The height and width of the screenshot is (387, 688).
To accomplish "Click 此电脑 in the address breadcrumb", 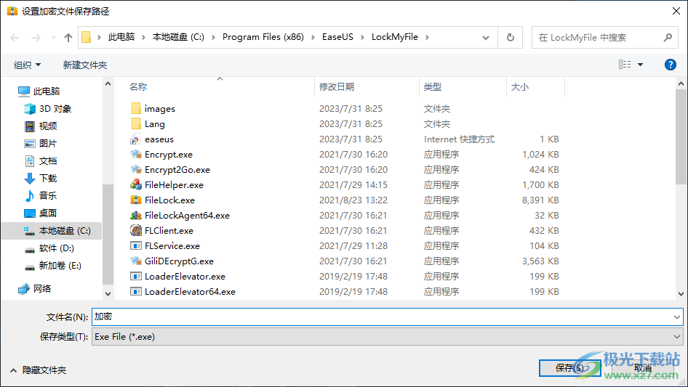I will 121,37.
